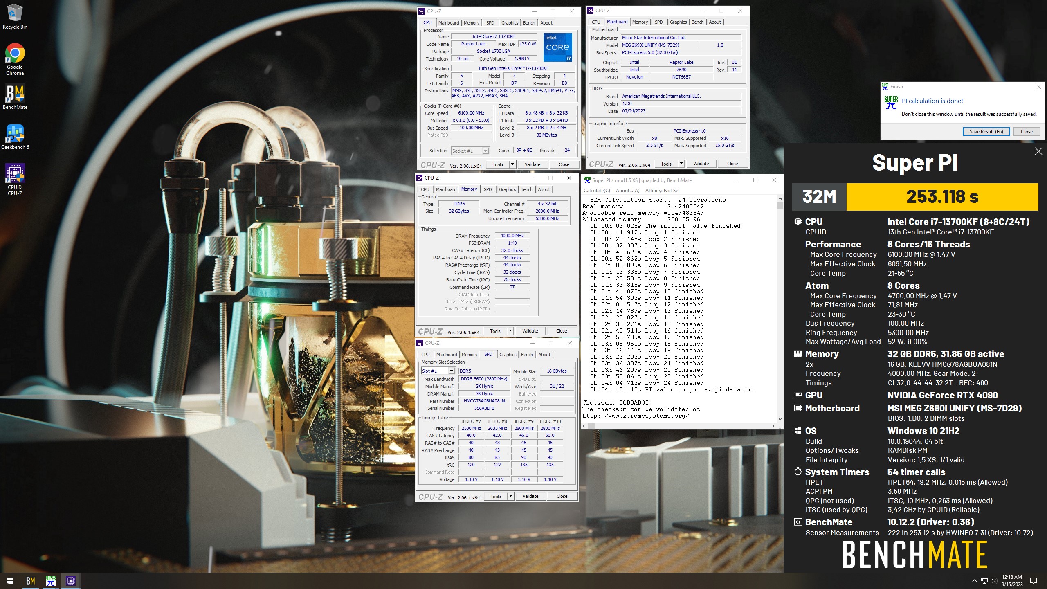Click Validate in CPU window
Viewport: 1047px width, 589px height.
(532, 164)
